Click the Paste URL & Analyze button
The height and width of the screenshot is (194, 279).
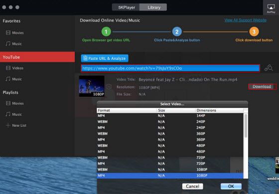(105, 58)
